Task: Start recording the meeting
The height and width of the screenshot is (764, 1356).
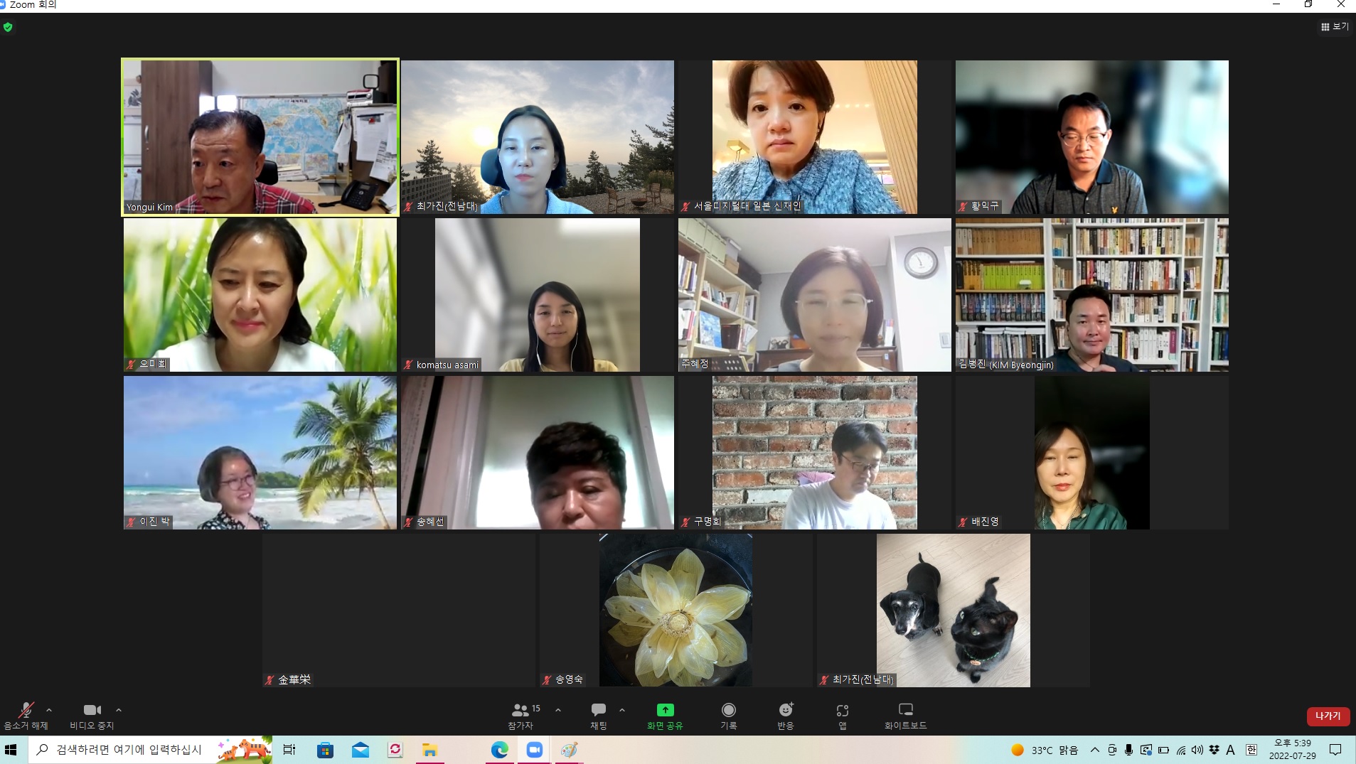Action: coord(728,715)
